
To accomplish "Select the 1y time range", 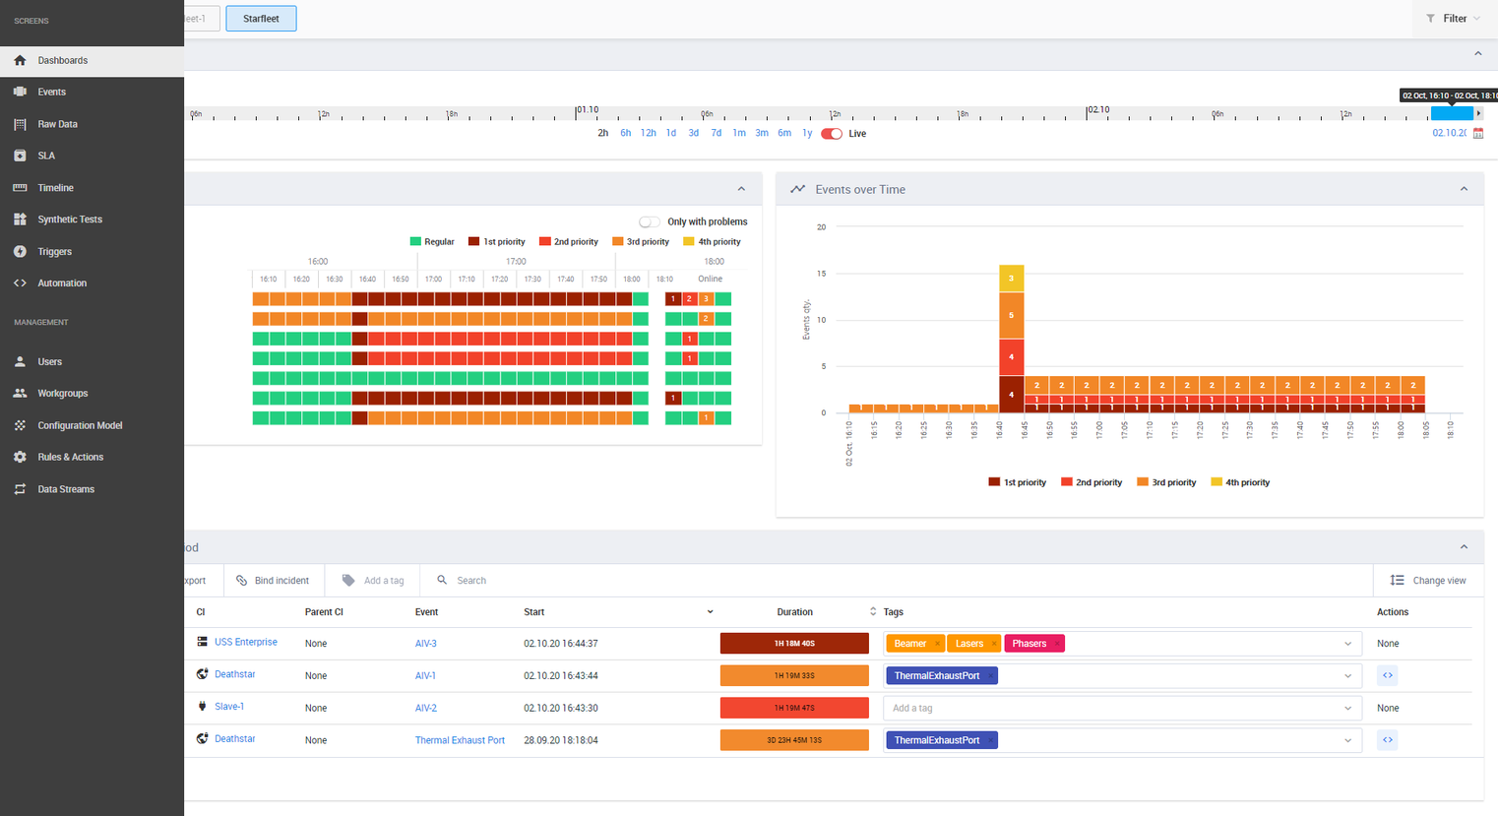I will [x=807, y=133].
